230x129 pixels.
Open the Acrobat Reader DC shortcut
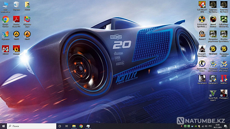16,22
